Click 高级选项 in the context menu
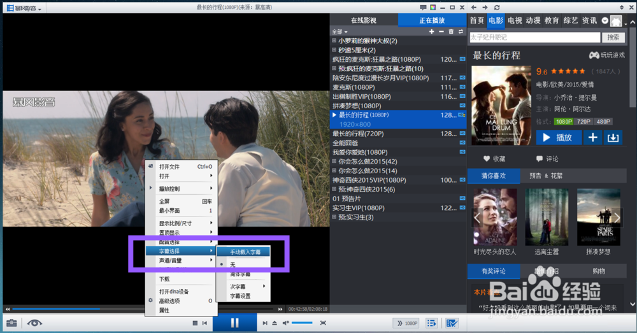The image size is (637, 333). 182,301
